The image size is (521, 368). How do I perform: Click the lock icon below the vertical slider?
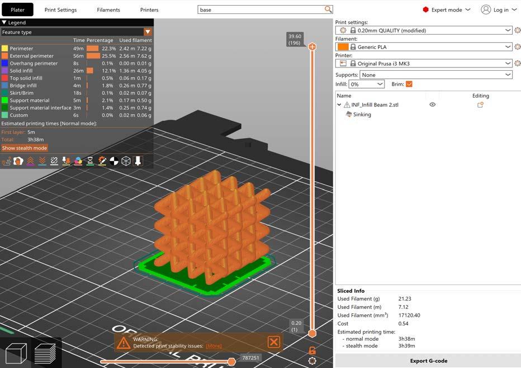click(312, 350)
